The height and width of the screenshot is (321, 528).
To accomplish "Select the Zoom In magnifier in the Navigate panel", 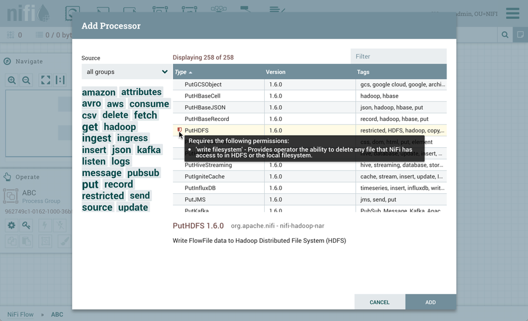I will [x=12, y=80].
